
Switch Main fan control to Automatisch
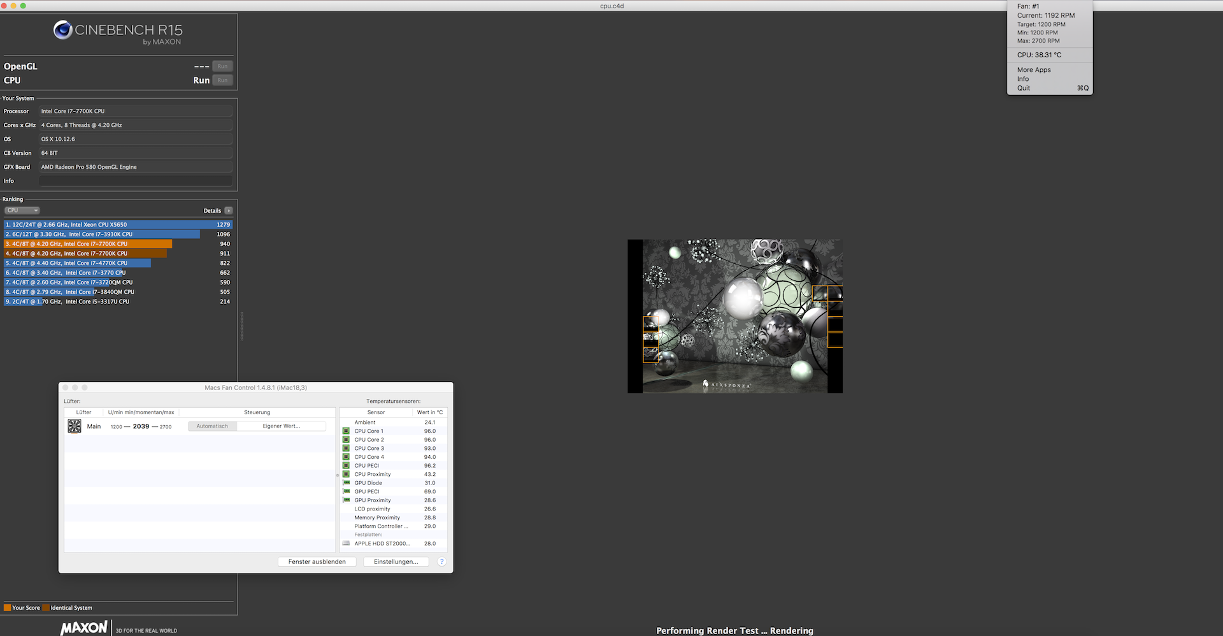click(x=212, y=426)
